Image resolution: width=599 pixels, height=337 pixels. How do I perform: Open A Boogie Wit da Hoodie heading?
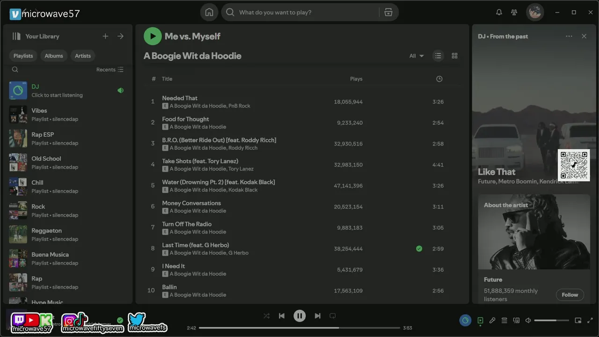[x=192, y=56]
